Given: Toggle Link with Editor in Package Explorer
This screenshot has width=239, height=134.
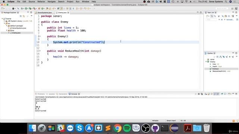Looking at the screenshot, I should 24,16.
